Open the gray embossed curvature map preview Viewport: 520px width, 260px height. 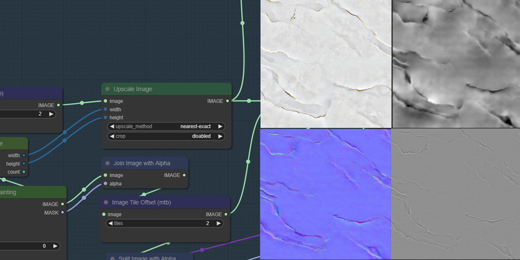coord(456,194)
